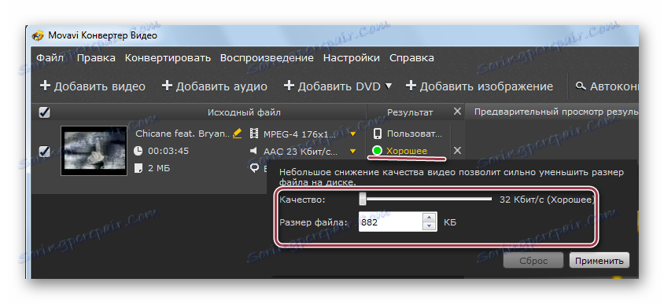
Task: Click the speaker audio icon
Action: tap(254, 151)
